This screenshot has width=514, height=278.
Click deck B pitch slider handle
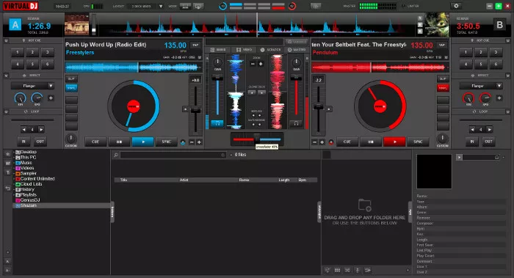pyautogui.click(x=318, y=107)
